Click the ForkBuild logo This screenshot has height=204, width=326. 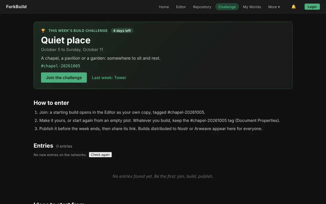(16, 7)
